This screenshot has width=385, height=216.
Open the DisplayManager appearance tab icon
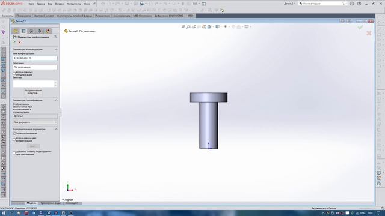tap(48, 31)
